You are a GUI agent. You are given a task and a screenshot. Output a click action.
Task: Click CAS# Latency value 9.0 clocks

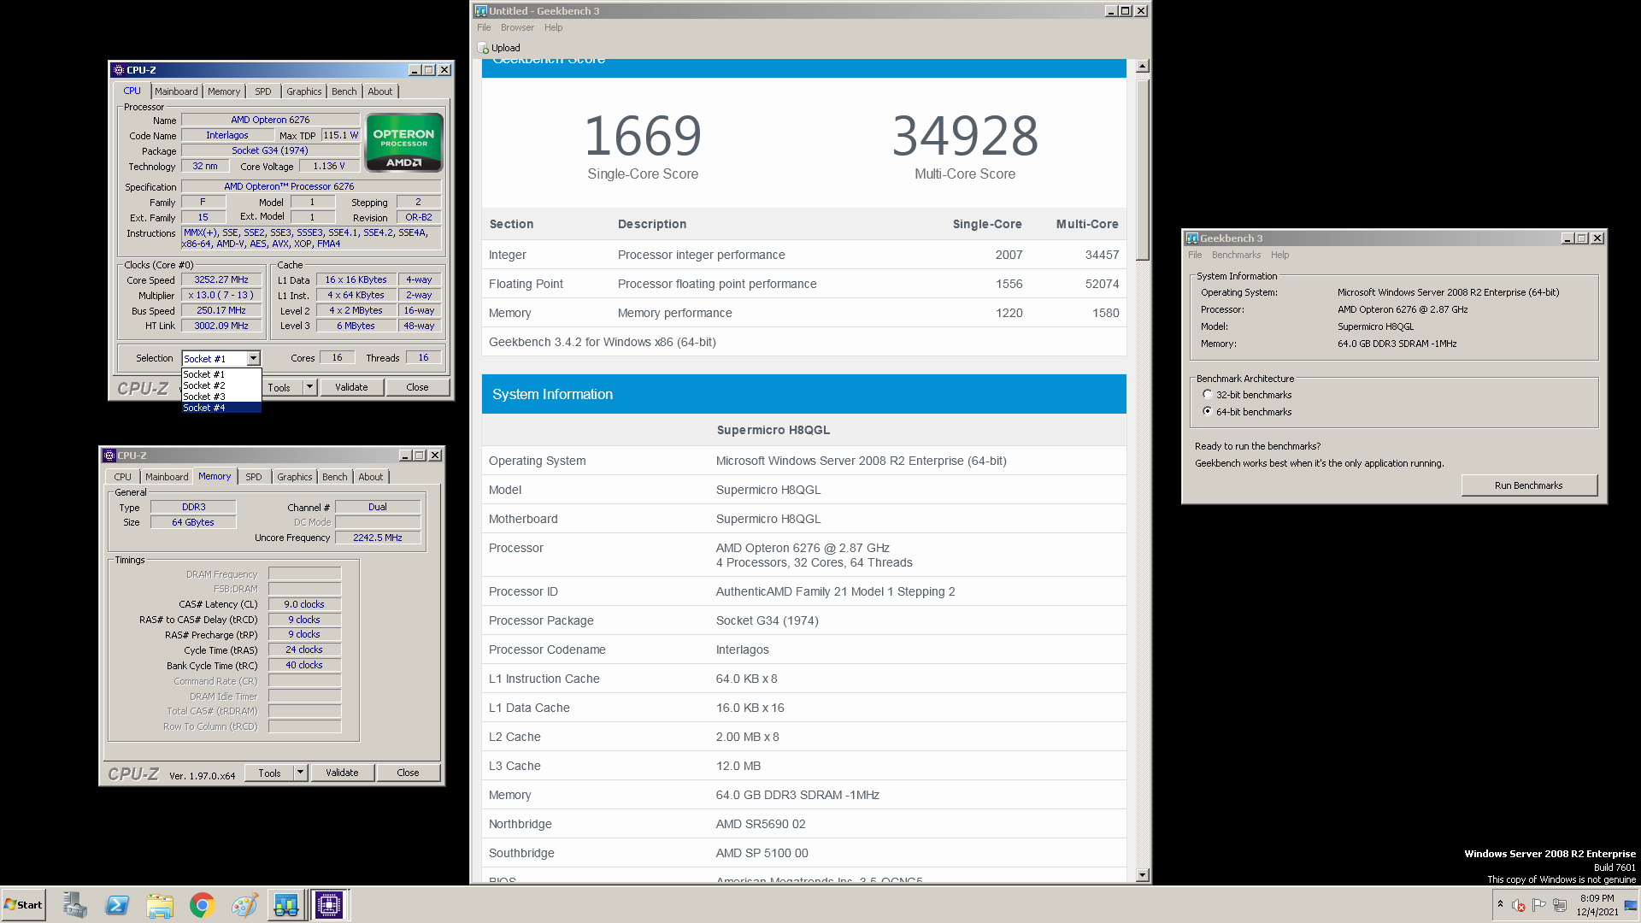(x=304, y=604)
